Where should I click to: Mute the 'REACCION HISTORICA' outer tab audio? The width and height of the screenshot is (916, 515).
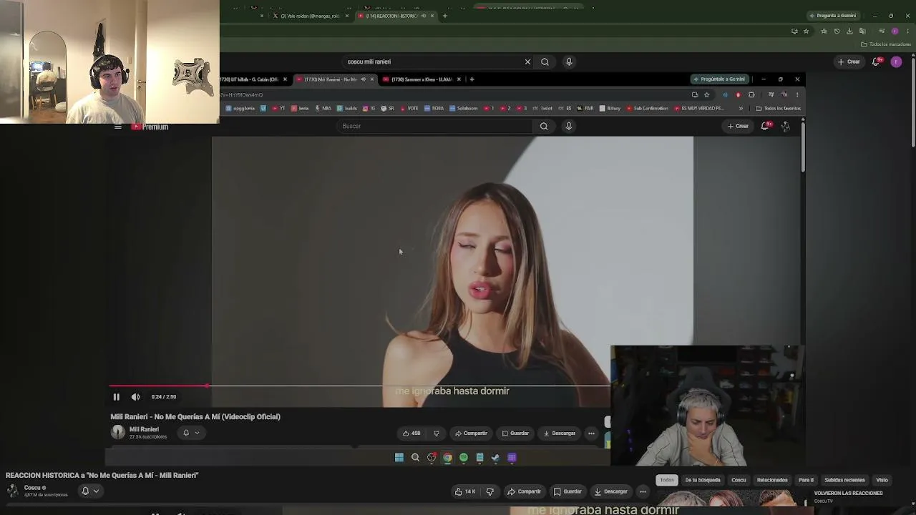point(423,16)
